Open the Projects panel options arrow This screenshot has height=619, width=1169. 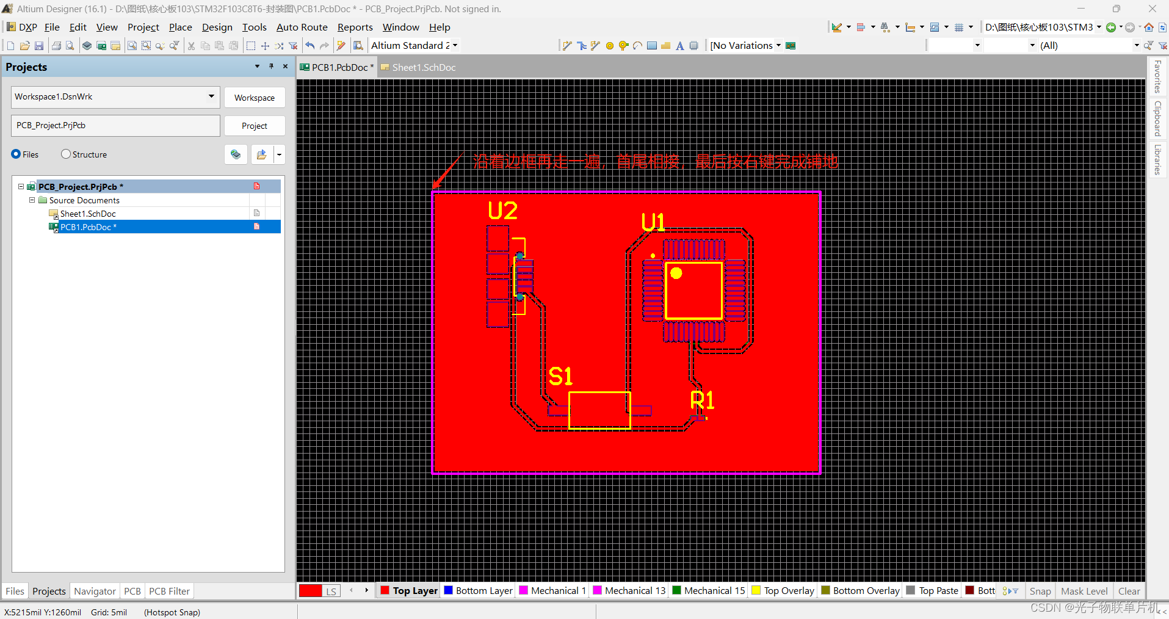257,67
